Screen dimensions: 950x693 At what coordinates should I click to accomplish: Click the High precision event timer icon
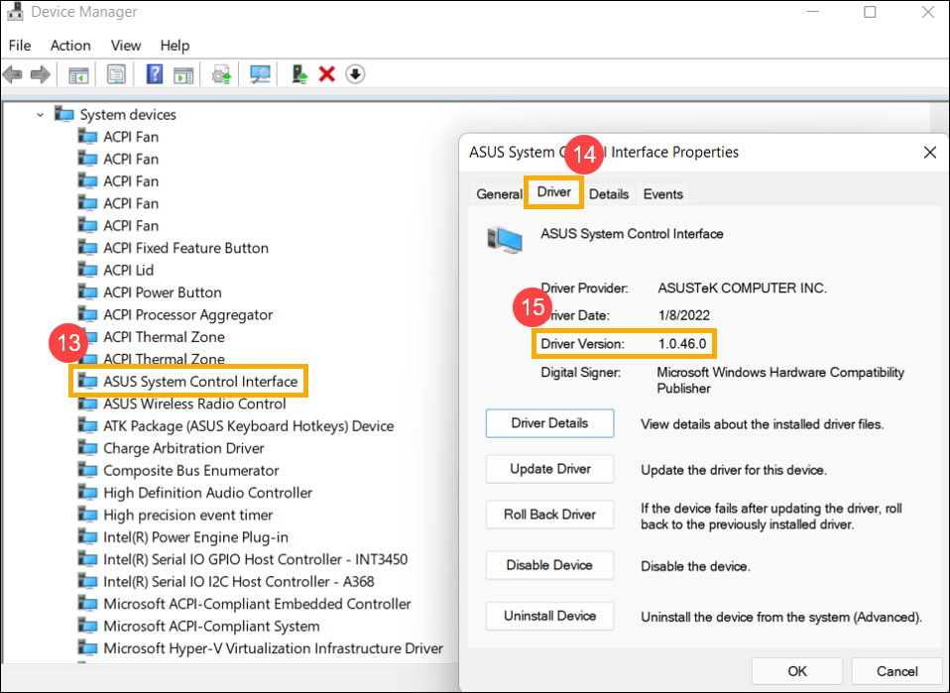[88, 515]
